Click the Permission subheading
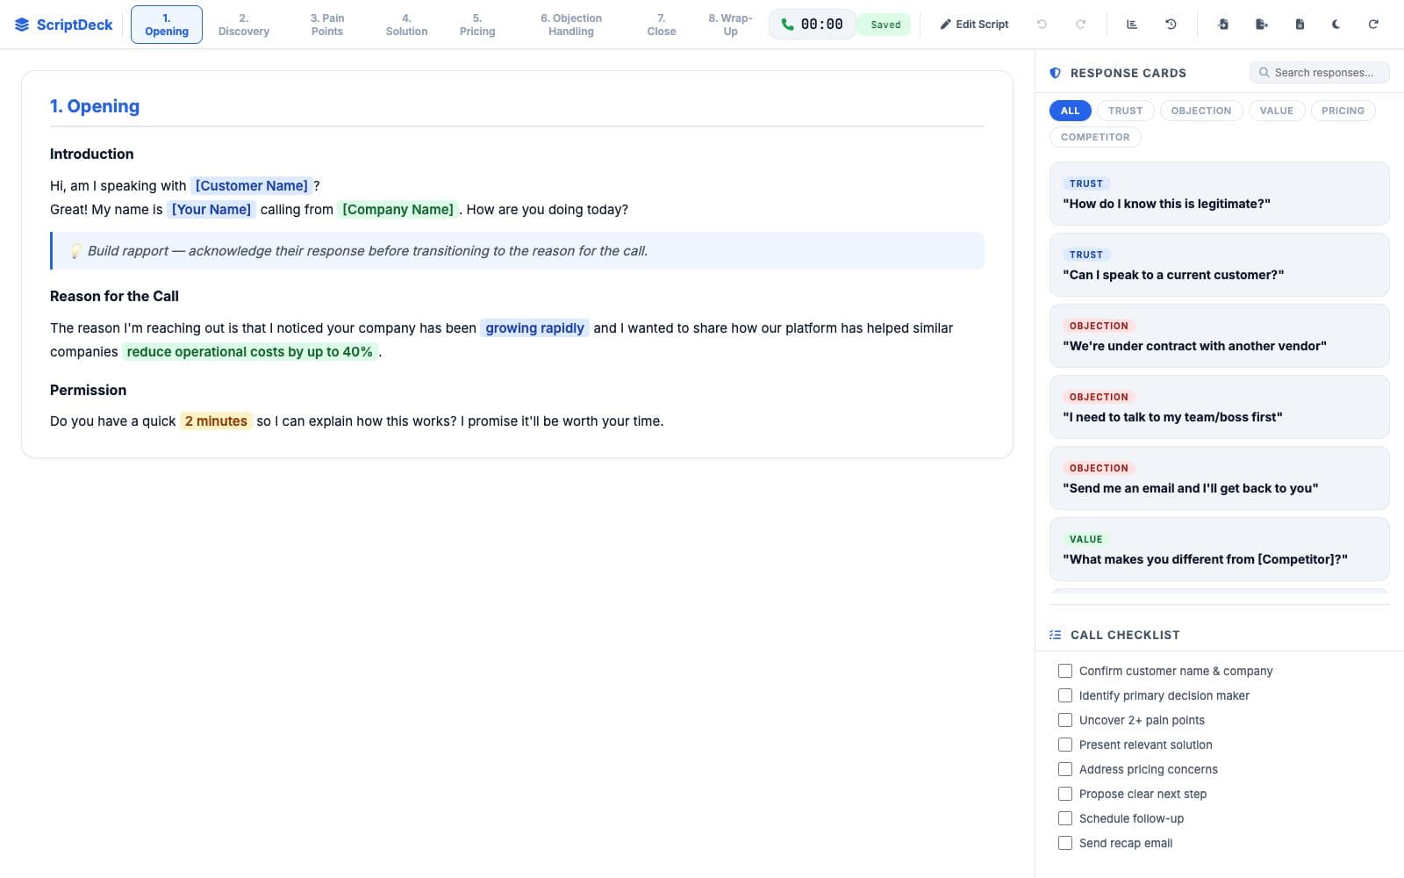This screenshot has height=878, width=1404. coord(88,391)
